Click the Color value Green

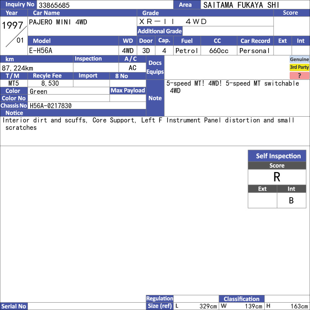pyautogui.click(x=38, y=91)
